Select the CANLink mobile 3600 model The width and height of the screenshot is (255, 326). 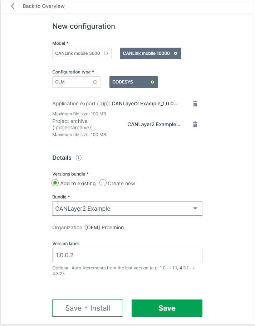[82, 53]
